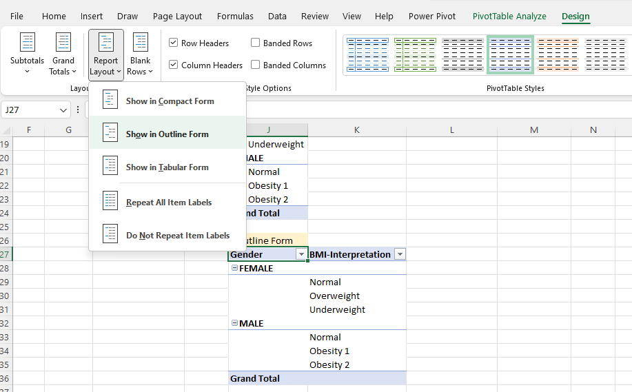Open the Gender filter dropdown
The image size is (632, 392).
coord(301,254)
